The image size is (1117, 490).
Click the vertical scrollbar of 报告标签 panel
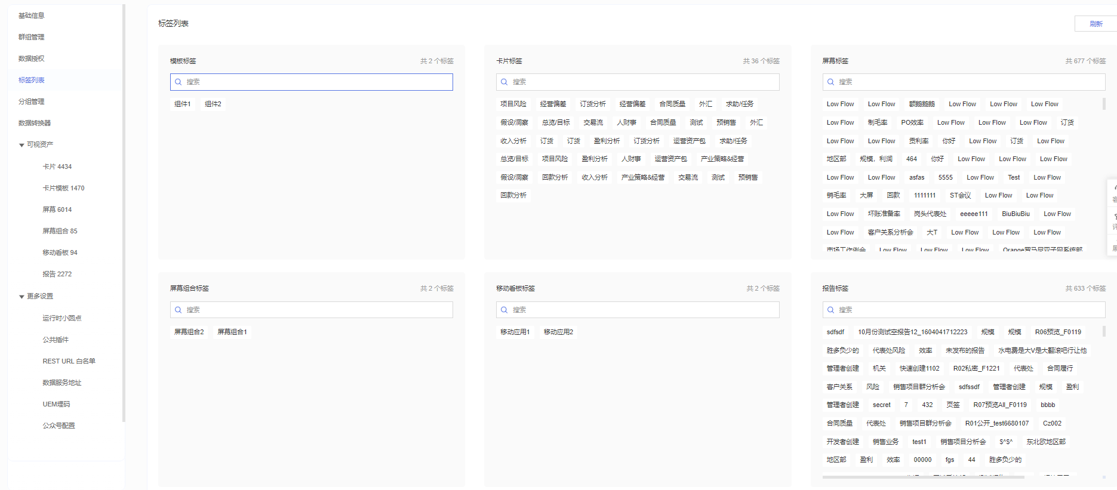coord(1104,331)
